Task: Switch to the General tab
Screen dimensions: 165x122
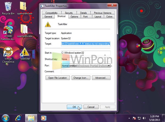Action: point(48,16)
